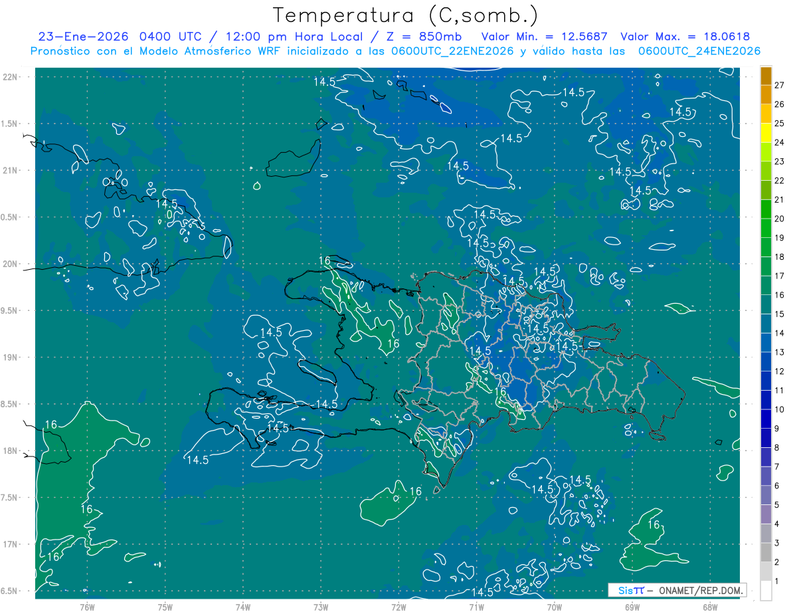The height and width of the screenshot is (616, 797).
Task: Click the '75W' longitude axis label
Action: 165,607
